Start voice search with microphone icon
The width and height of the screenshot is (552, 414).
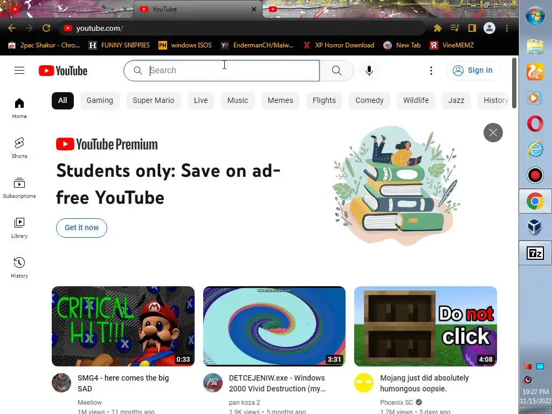pyautogui.click(x=369, y=71)
